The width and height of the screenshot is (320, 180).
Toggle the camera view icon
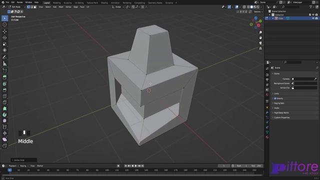(260, 43)
